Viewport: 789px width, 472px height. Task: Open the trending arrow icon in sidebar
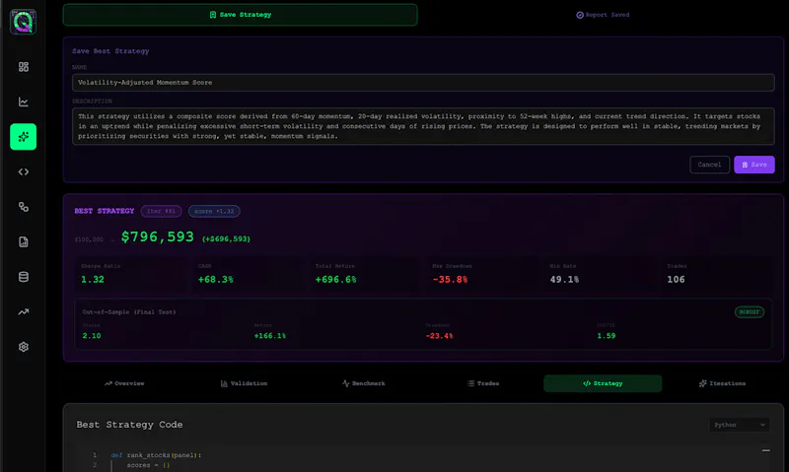coord(23,311)
